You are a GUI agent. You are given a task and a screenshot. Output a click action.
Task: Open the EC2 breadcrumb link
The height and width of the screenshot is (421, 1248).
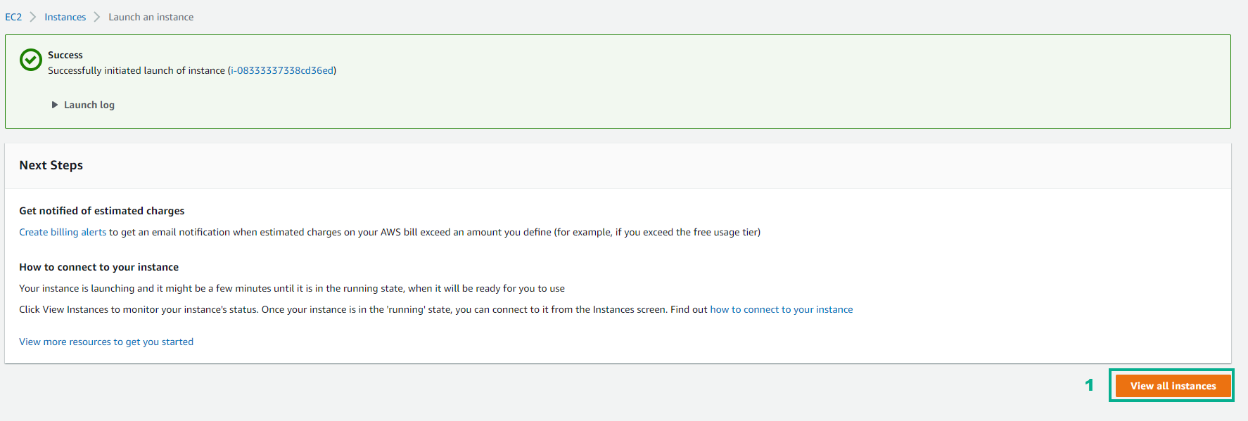pyautogui.click(x=13, y=17)
